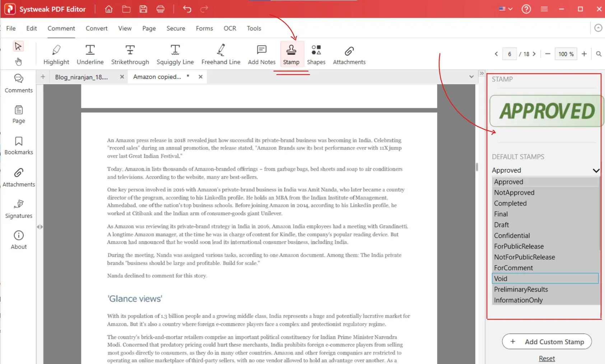Viewport: 605px width, 364px height.
Task: Choose the Freehand Line tool
Action: point(221,55)
